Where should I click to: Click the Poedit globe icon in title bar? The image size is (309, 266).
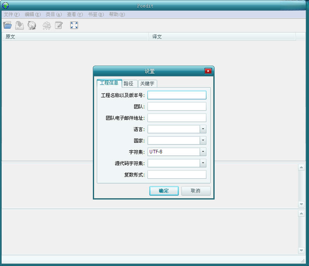click(5, 5)
